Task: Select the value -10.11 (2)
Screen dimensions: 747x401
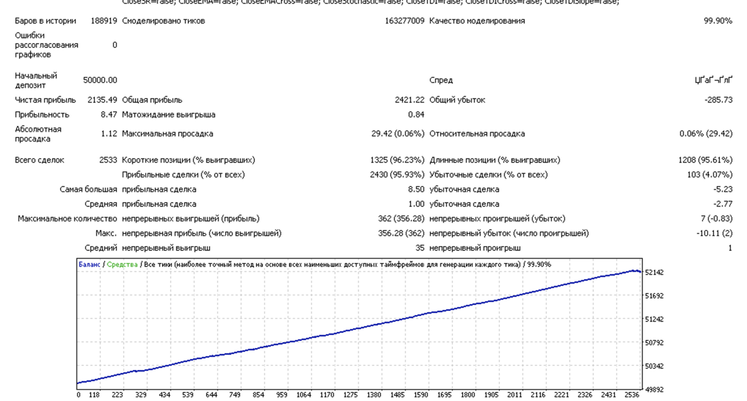Action: click(715, 233)
